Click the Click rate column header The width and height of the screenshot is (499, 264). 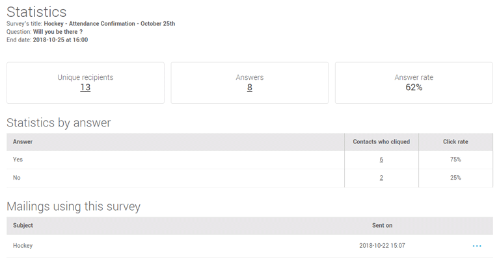(x=455, y=142)
